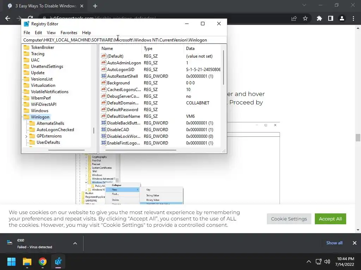Image resolution: width=361 pixels, height=270 pixels.
Task: Click the DefaultPassword string value icon
Action: [104, 109]
